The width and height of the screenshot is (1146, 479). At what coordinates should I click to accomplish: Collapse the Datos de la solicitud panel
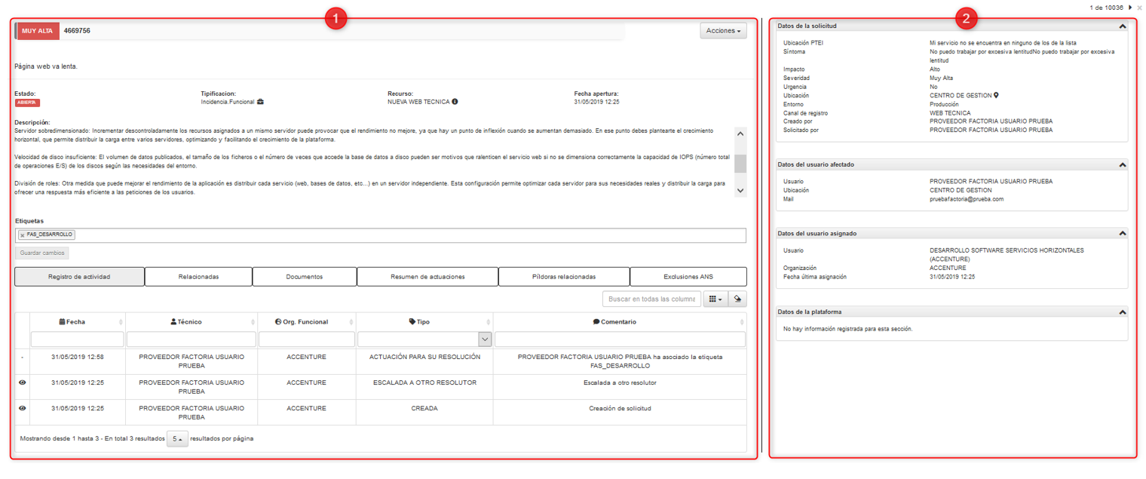tap(1122, 26)
